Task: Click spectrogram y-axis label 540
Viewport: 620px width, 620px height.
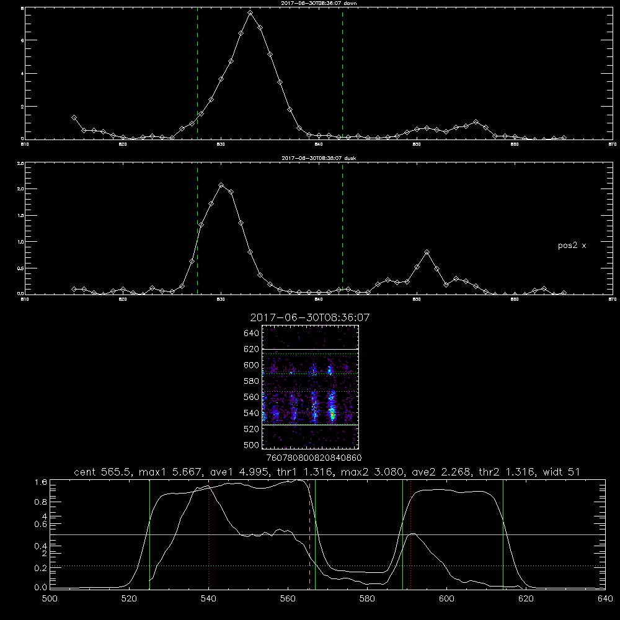Action: [x=251, y=413]
